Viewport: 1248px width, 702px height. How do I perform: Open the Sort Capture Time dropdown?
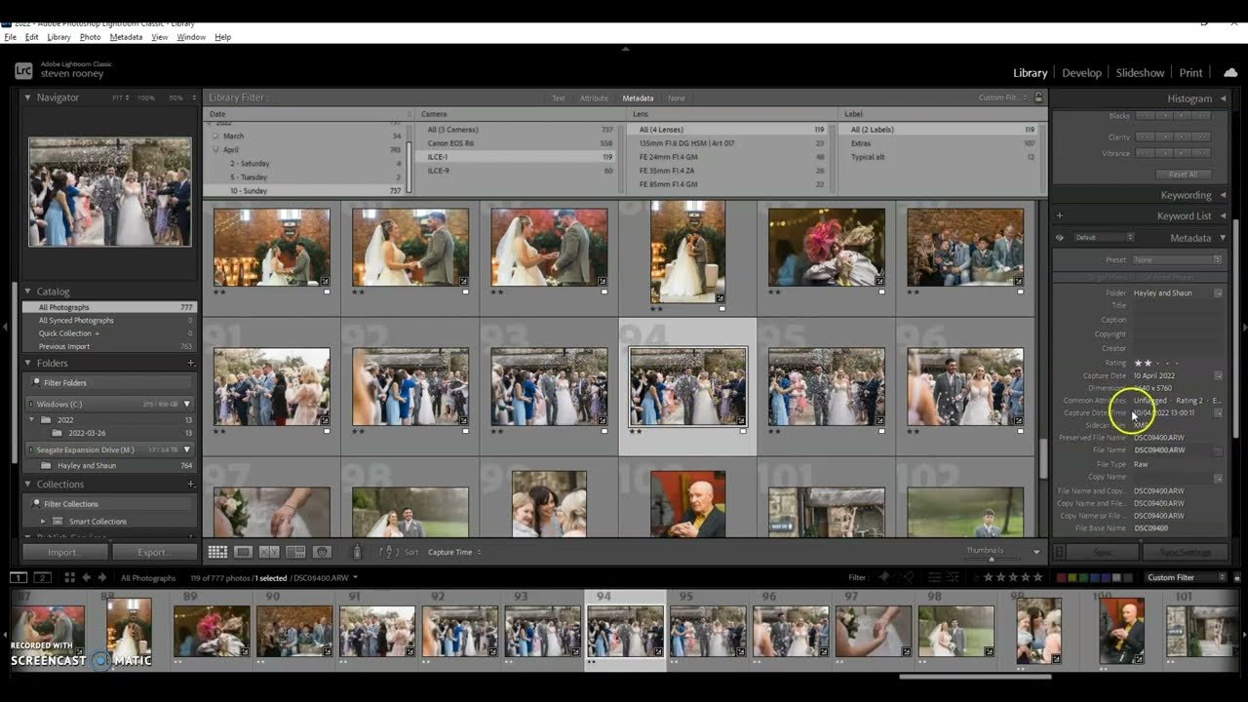coord(454,552)
